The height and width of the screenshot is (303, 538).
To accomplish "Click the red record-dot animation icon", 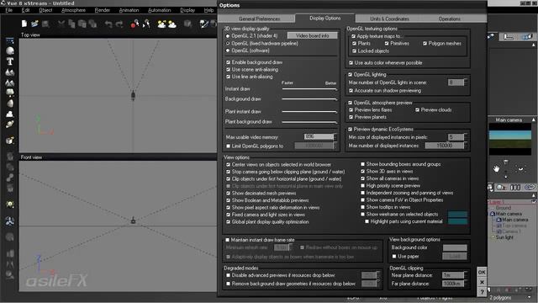I will pos(134,24).
